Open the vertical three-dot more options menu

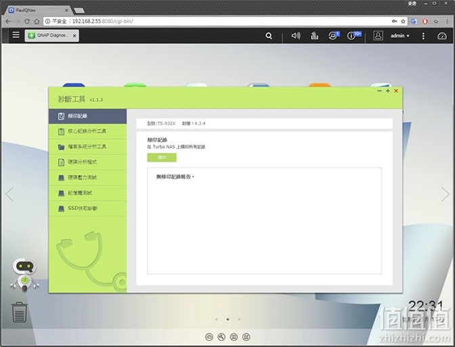[x=423, y=36]
